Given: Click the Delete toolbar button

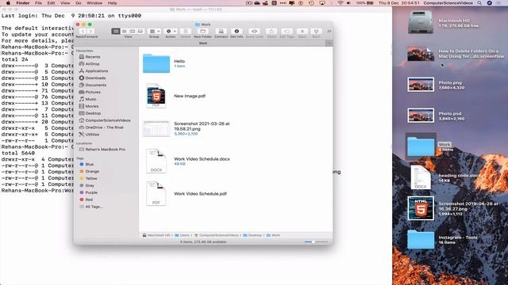Looking at the screenshot, I should pos(185,32).
